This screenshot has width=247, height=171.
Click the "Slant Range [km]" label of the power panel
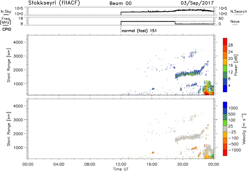tap(9, 65)
